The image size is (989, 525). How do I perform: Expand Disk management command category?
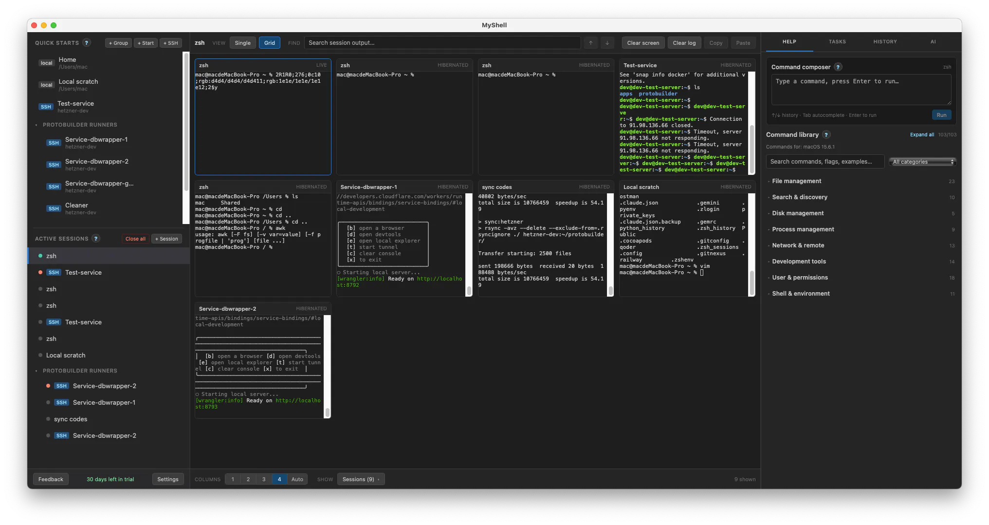(861, 213)
